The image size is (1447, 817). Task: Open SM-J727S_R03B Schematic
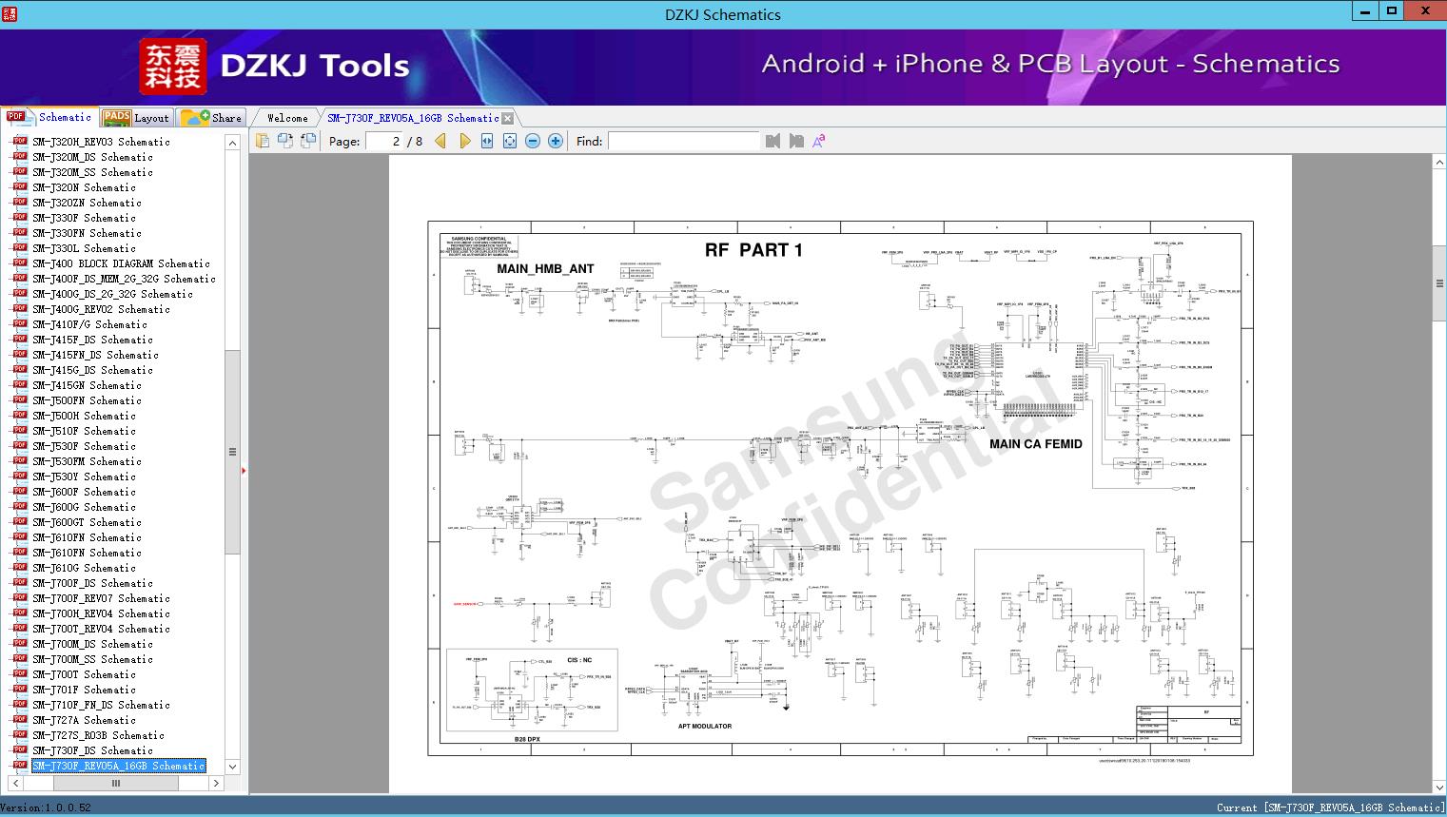pyautogui.click(x=98, y=735)
